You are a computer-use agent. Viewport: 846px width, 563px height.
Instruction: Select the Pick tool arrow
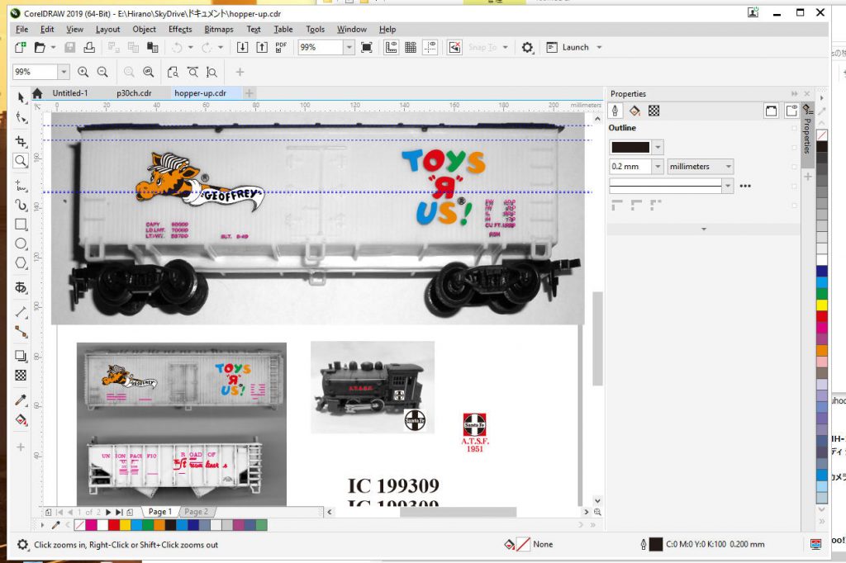click(21, 97)
